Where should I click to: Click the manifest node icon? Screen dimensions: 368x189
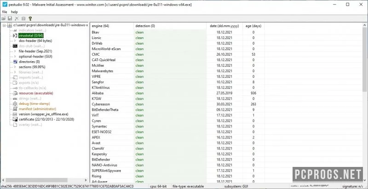15,109
